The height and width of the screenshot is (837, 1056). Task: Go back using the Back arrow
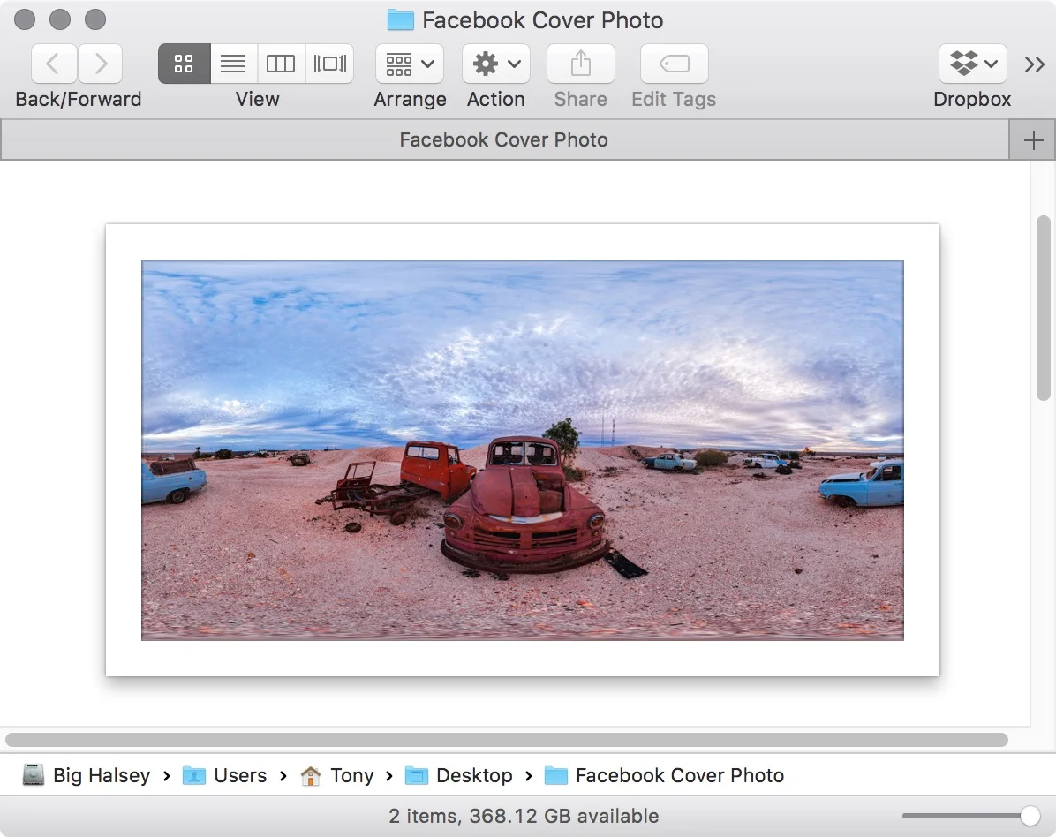click(x=54, y=63)
